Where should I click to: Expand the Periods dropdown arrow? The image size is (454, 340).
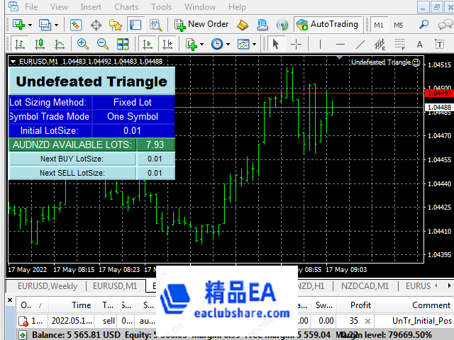[228, 44]
